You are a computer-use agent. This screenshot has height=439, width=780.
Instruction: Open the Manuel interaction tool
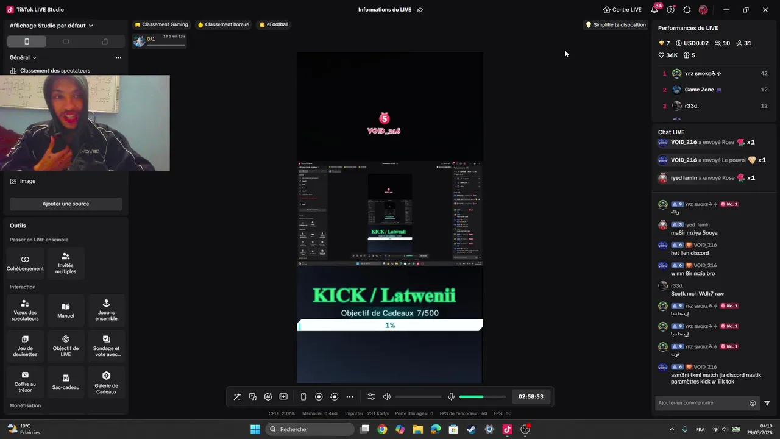point(66,310)
